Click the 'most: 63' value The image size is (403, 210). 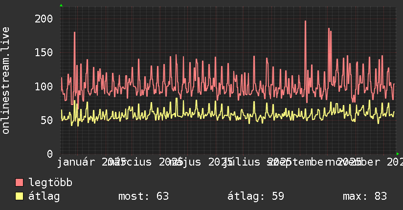pos(143,196)
